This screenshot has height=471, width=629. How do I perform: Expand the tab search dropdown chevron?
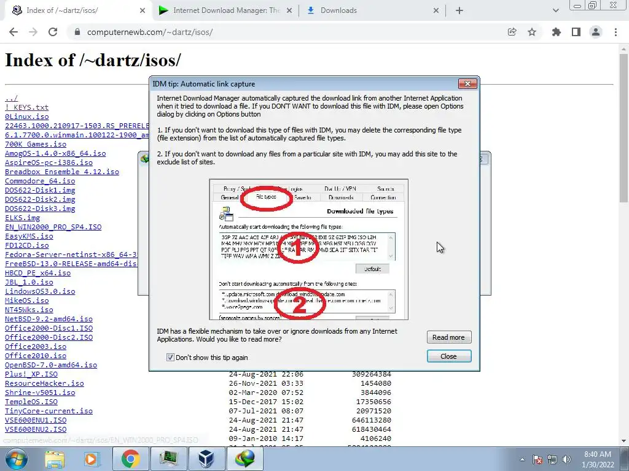(x=555, y=11)
